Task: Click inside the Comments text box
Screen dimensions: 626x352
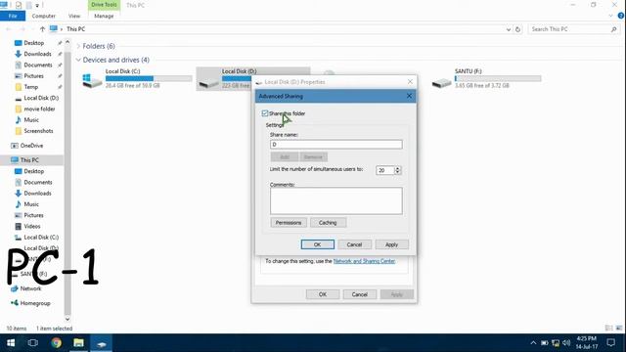Action: click(336, 200)
